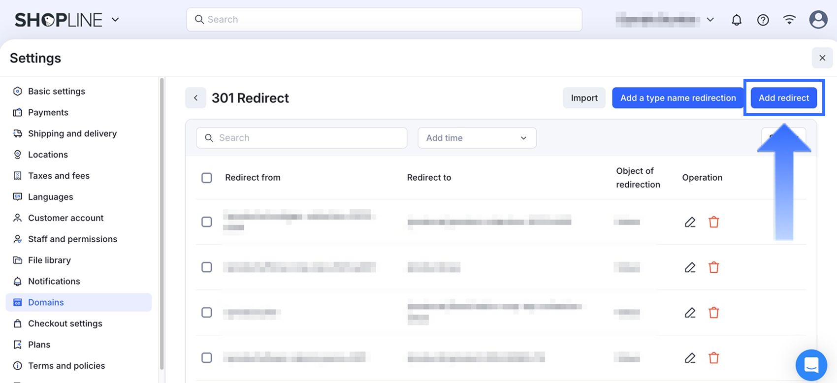Open the user profile avatar
This screenshot has height=383, width=837.
click(x=818, y=20)
